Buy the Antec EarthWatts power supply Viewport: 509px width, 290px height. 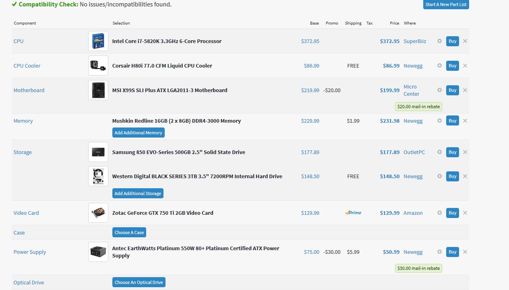453,252
